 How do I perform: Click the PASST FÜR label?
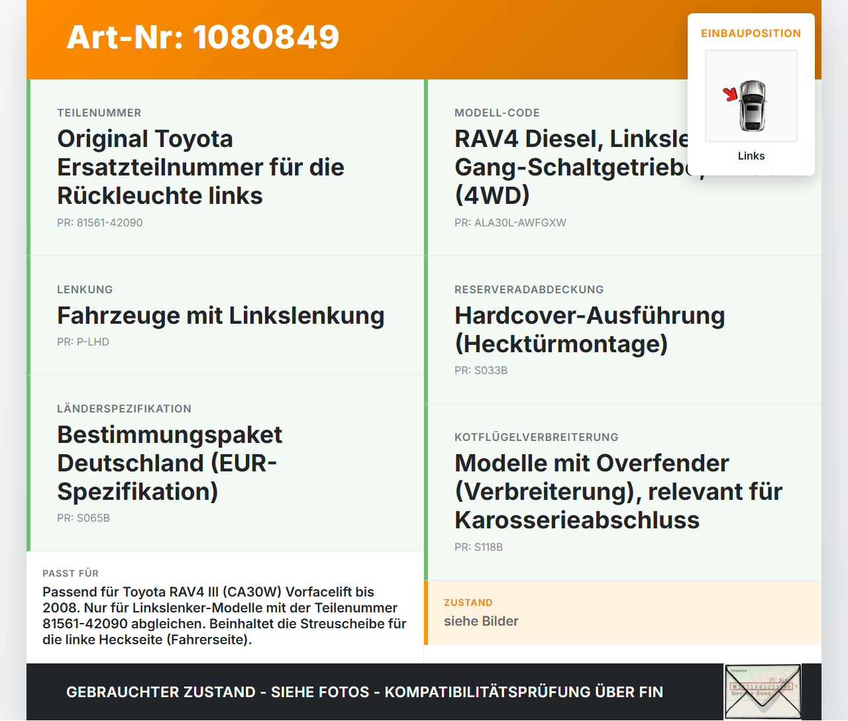[x=70, y=573]
